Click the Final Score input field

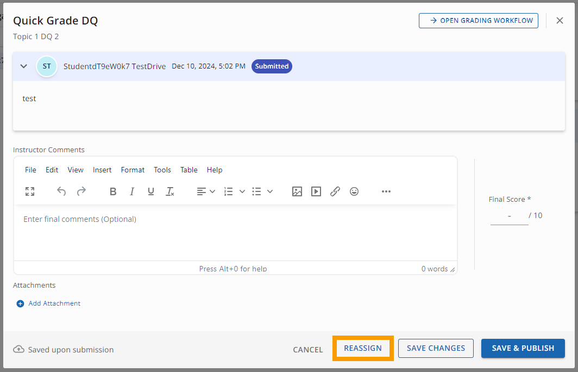[x=509, y=216]
